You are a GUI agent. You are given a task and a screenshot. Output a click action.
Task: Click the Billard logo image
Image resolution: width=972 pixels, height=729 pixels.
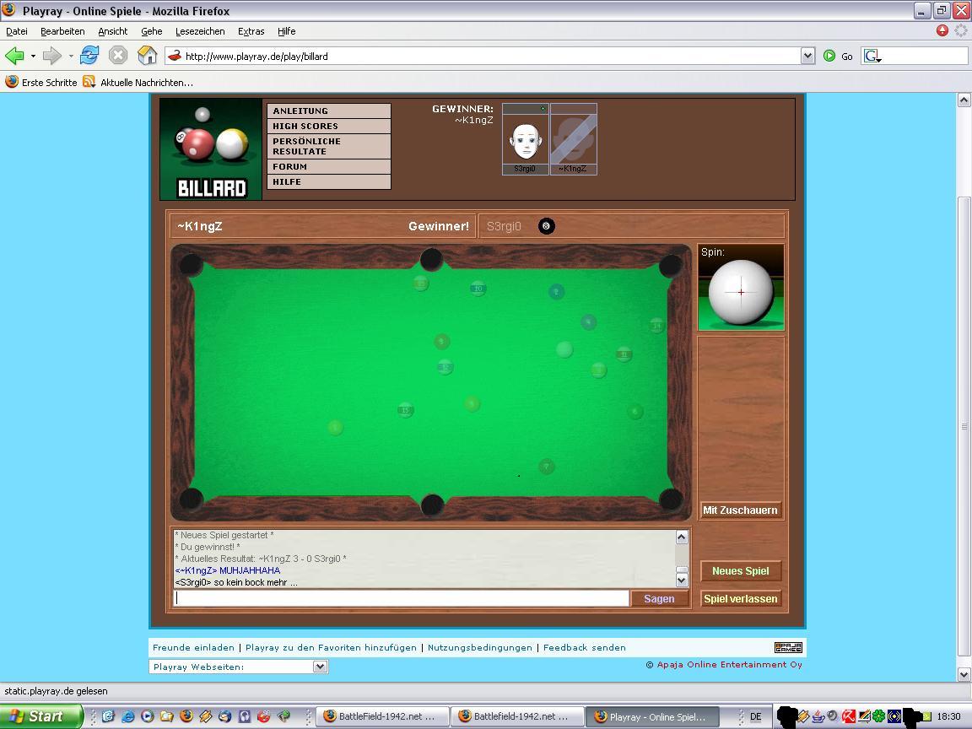pyautogui.click(x=211, y=148)
